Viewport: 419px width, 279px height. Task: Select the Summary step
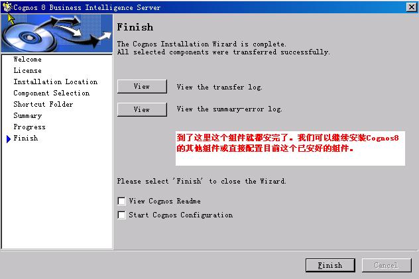point(28,115)
